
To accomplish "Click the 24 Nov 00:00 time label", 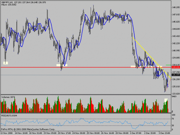I will [79, 133].
